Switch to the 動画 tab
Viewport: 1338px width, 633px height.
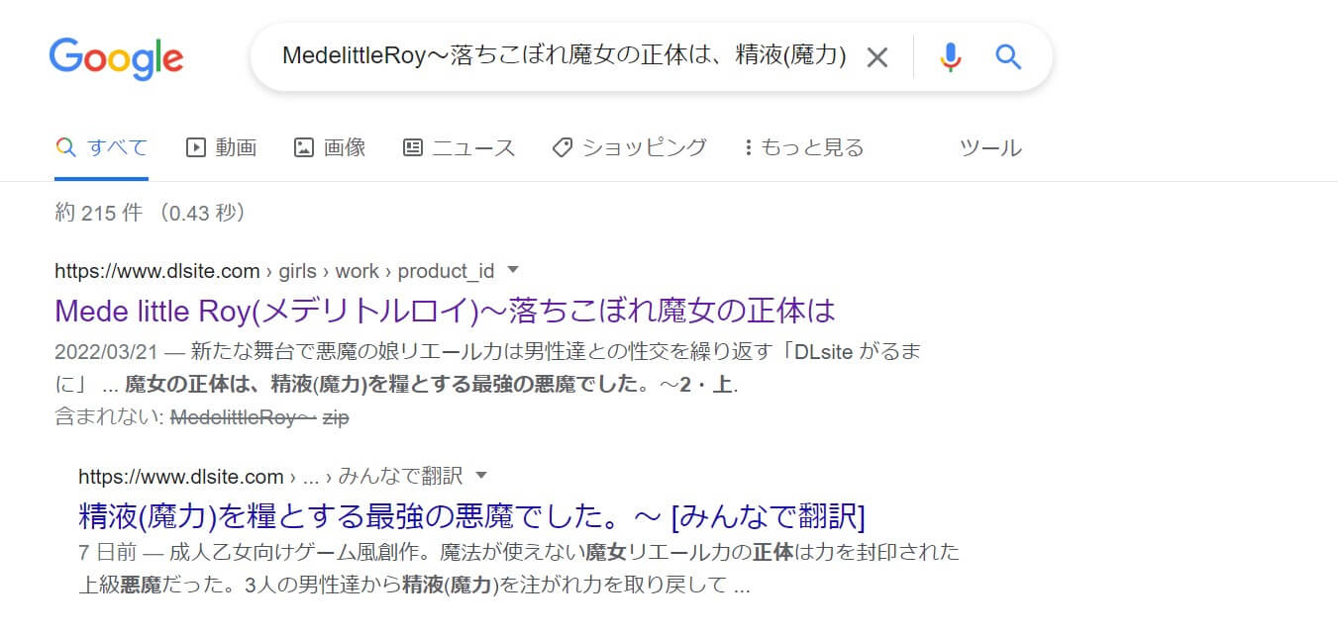[x=222, y=148]
